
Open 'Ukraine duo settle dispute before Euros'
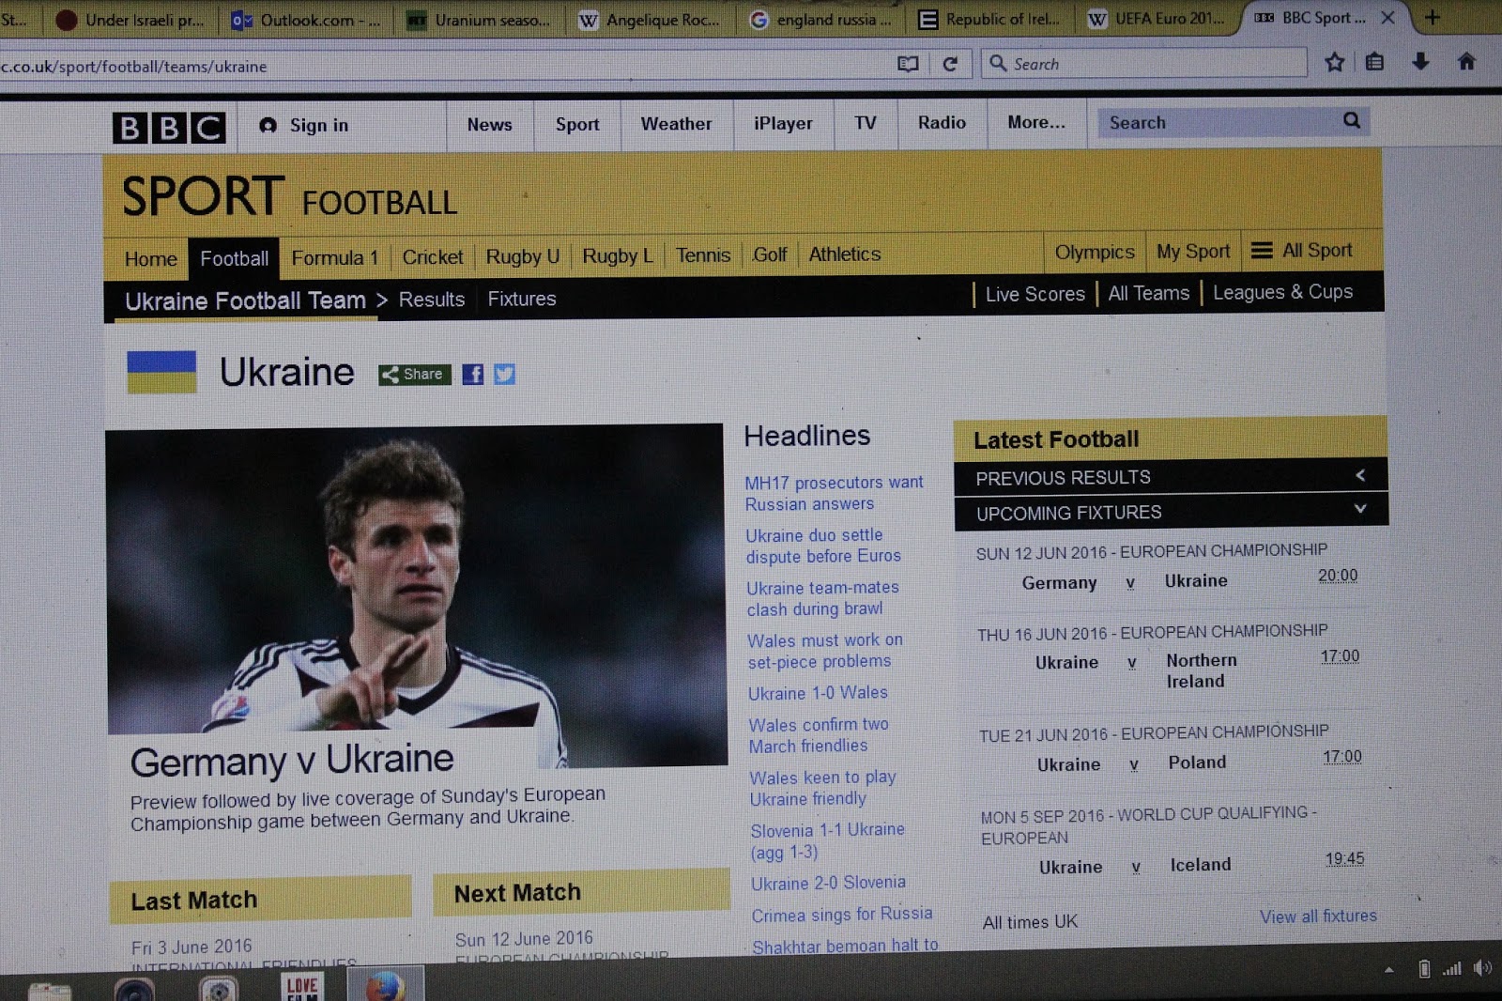pyautogui.click(x=823, y=546)
